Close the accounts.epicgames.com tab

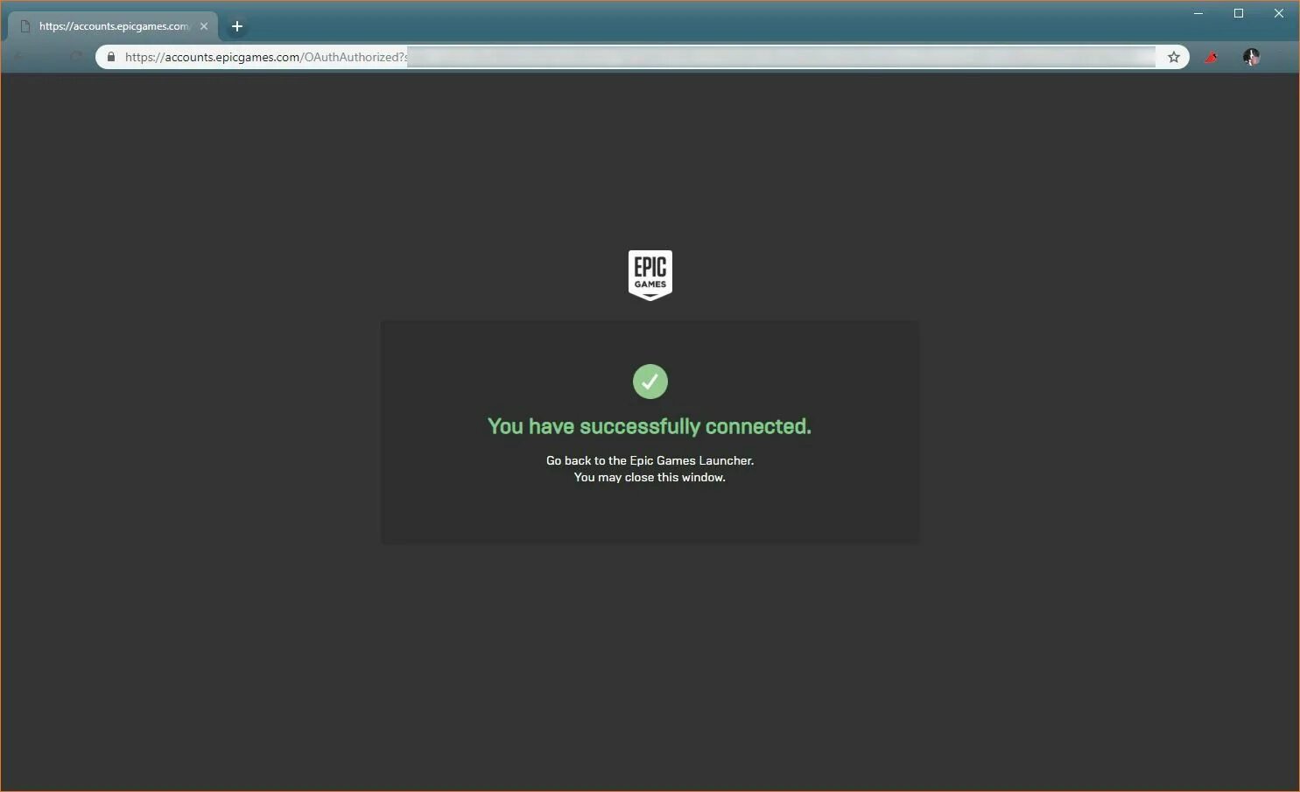click(x=204, y=26)
